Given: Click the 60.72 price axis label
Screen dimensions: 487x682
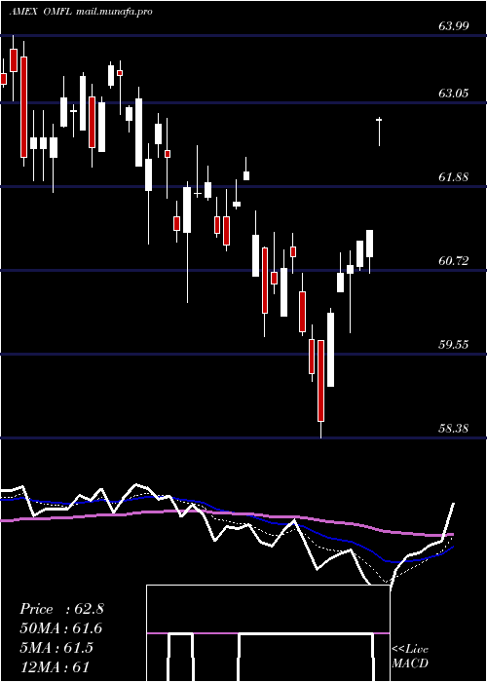Looking at the screenshot, I should coord(454,261).
